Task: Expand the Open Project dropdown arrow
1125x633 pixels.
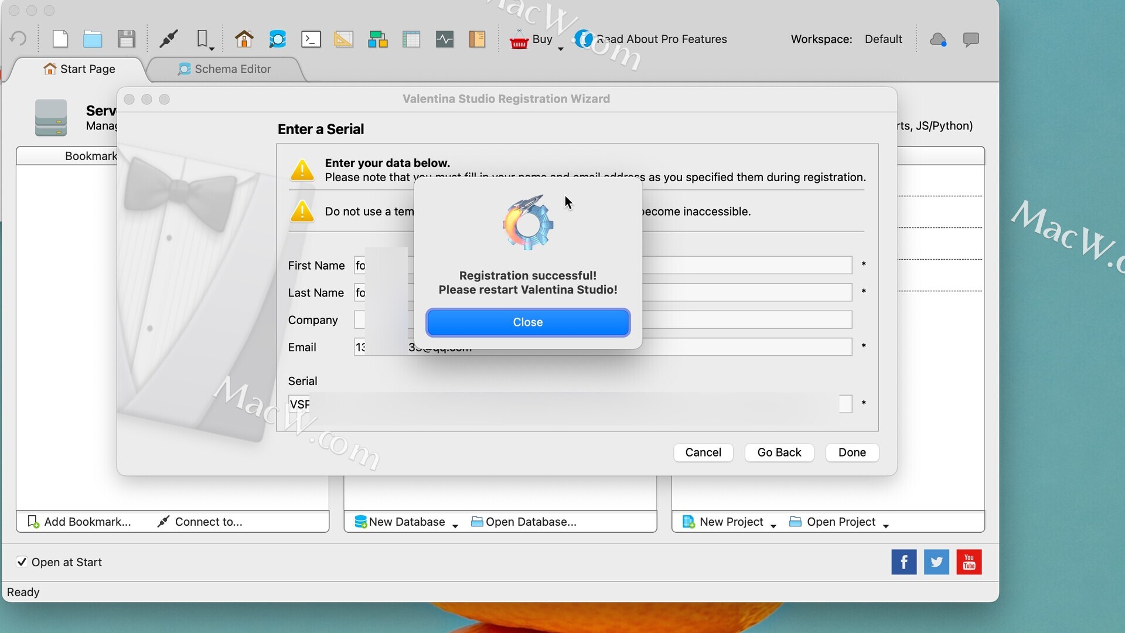Action: click(x=886, y=526)
